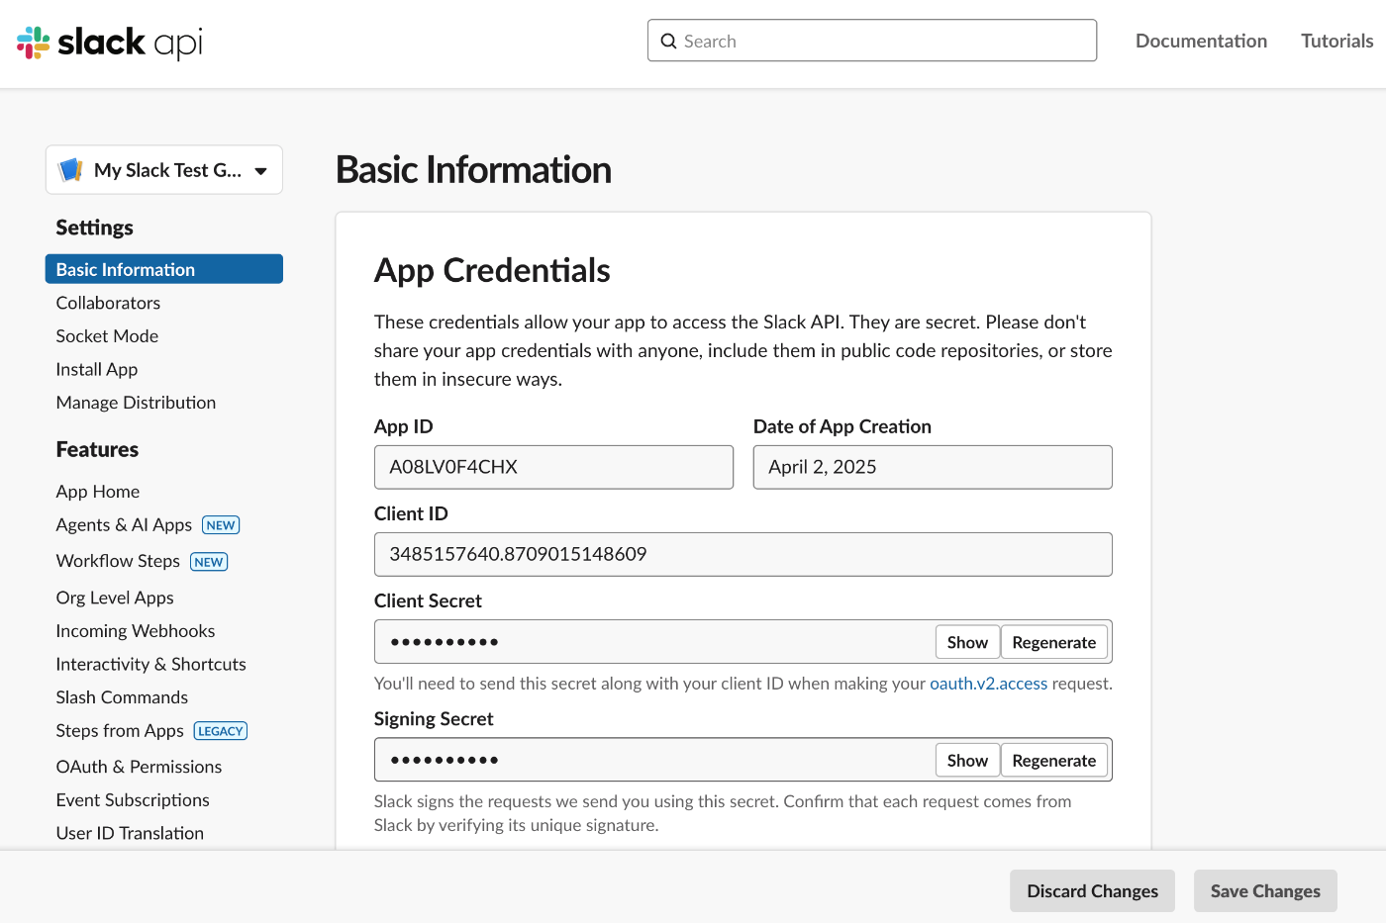Open Collaborators settings
Viewport: 1386px width, 923px height.
tap(108, 303)
